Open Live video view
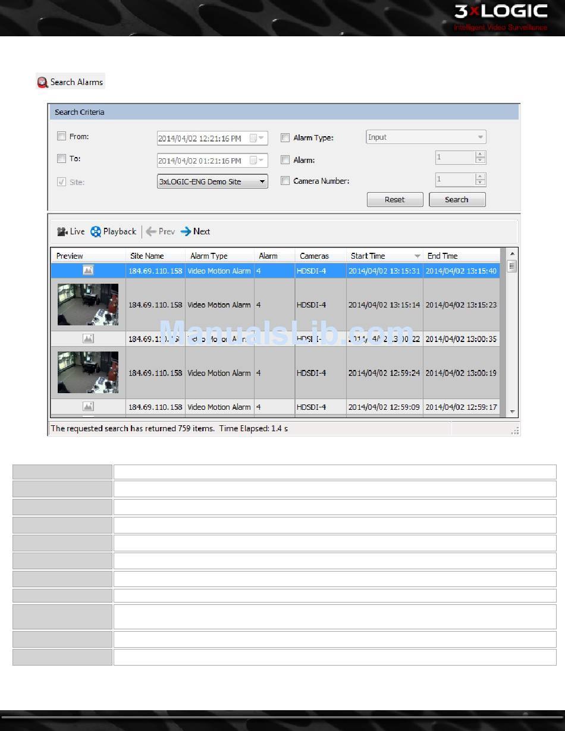 [71, 231]
